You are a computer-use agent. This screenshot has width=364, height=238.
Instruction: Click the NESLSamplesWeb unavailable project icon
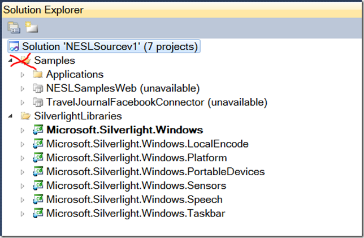click(38, 88)
